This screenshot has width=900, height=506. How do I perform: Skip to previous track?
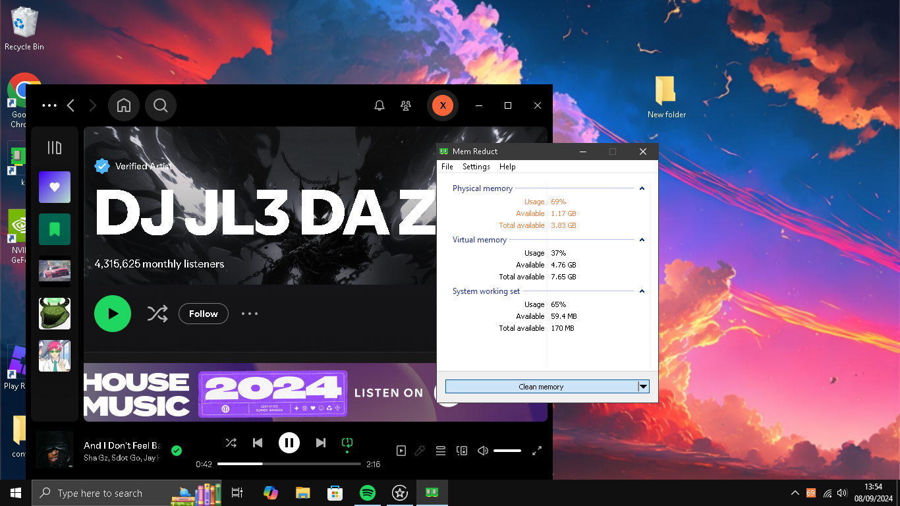pos(258,443)
